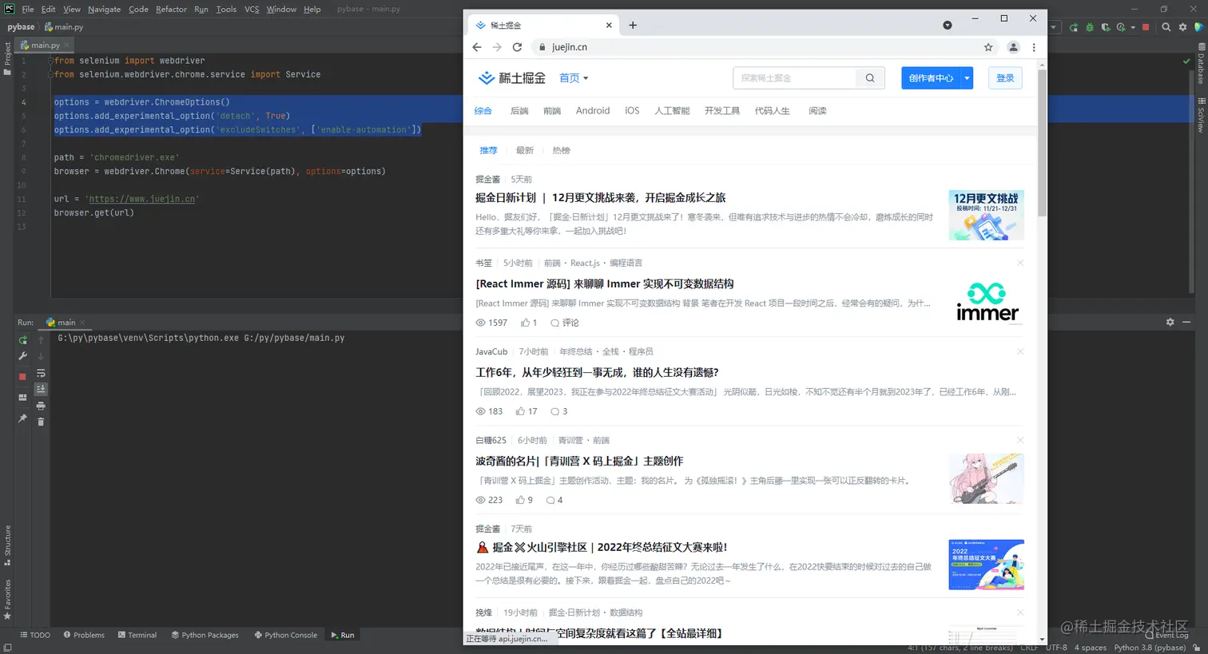Click the profile run icon in PyCharm toolbar

pyautogui.click(x=1121, y=27)
